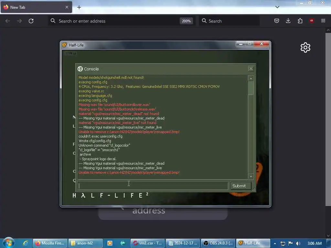Open the Windows Start menu

click(9, 243)
